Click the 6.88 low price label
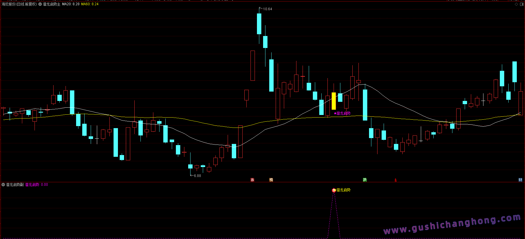This screenshot has width=525, height=239. click(x=198, y=176)
